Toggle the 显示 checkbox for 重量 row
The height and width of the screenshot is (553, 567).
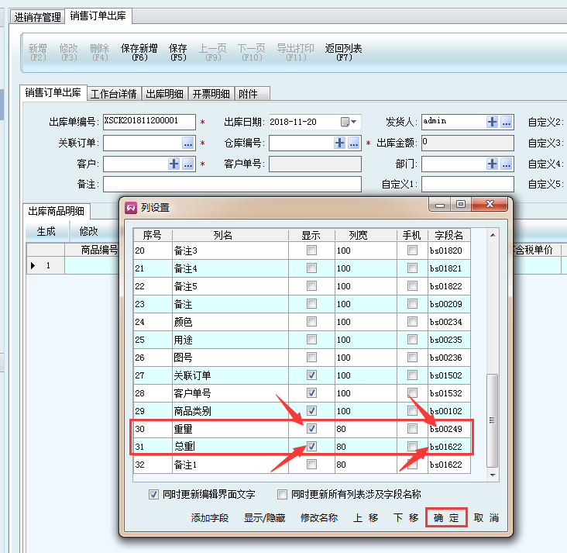coord(311,428)
